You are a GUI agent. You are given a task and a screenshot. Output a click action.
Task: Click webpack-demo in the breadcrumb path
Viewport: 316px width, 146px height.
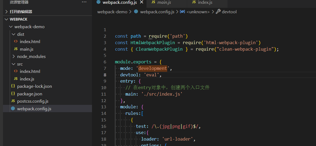pyautogui.click(x=112, y=12)
